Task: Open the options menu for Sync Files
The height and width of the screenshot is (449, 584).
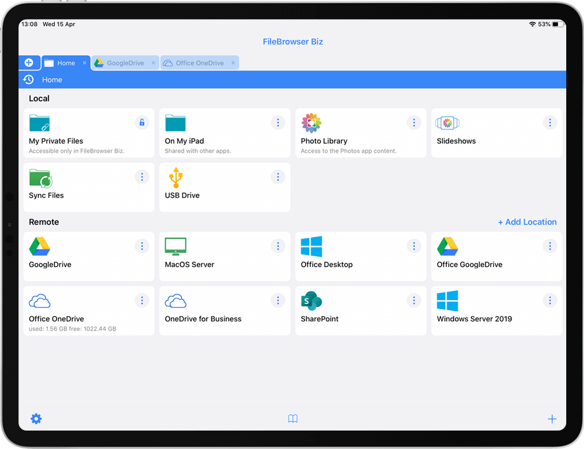Action: pos(142,177)
